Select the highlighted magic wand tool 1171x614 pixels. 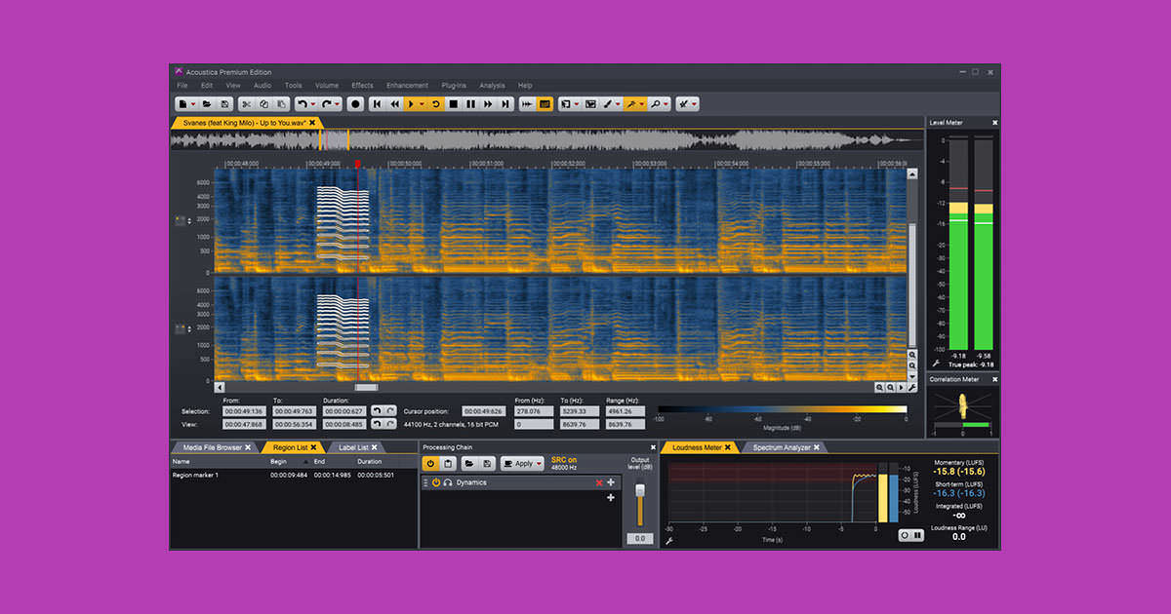631,103
